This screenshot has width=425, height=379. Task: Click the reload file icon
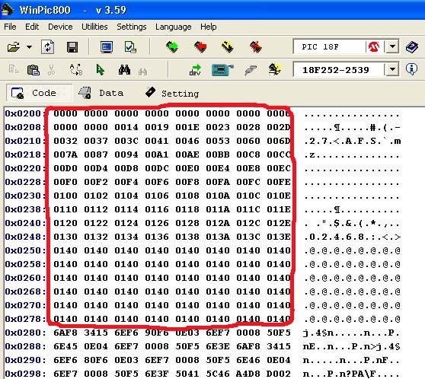point(48,47)
